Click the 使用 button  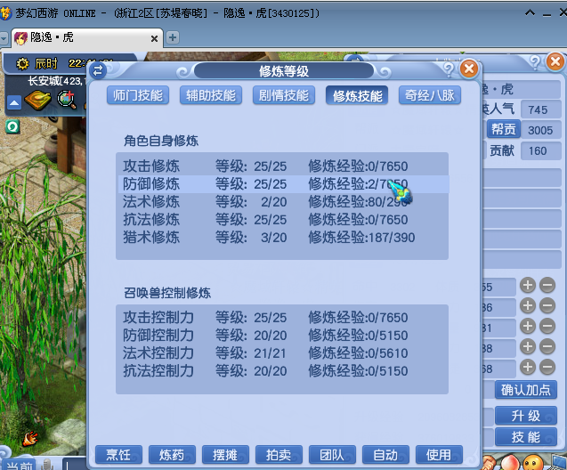click(439, 455)
